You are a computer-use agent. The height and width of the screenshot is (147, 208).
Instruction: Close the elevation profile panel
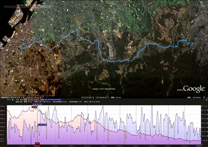207,100
